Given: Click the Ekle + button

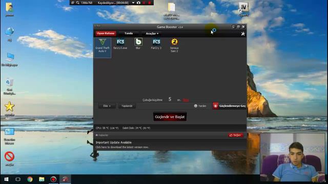Looking at the screenshot, I should pyautogui.click(x=107, y=106).
